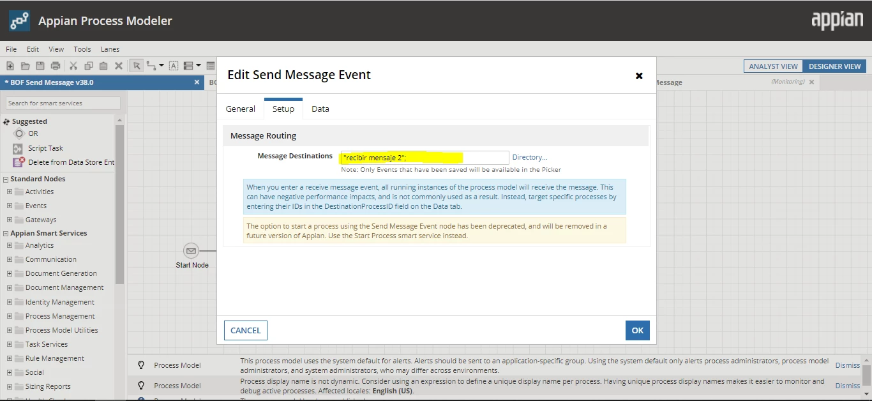Open the Lanes menu
Image resolution: width=872 pixels, height=401 pixels.
[x=110, y=49]
